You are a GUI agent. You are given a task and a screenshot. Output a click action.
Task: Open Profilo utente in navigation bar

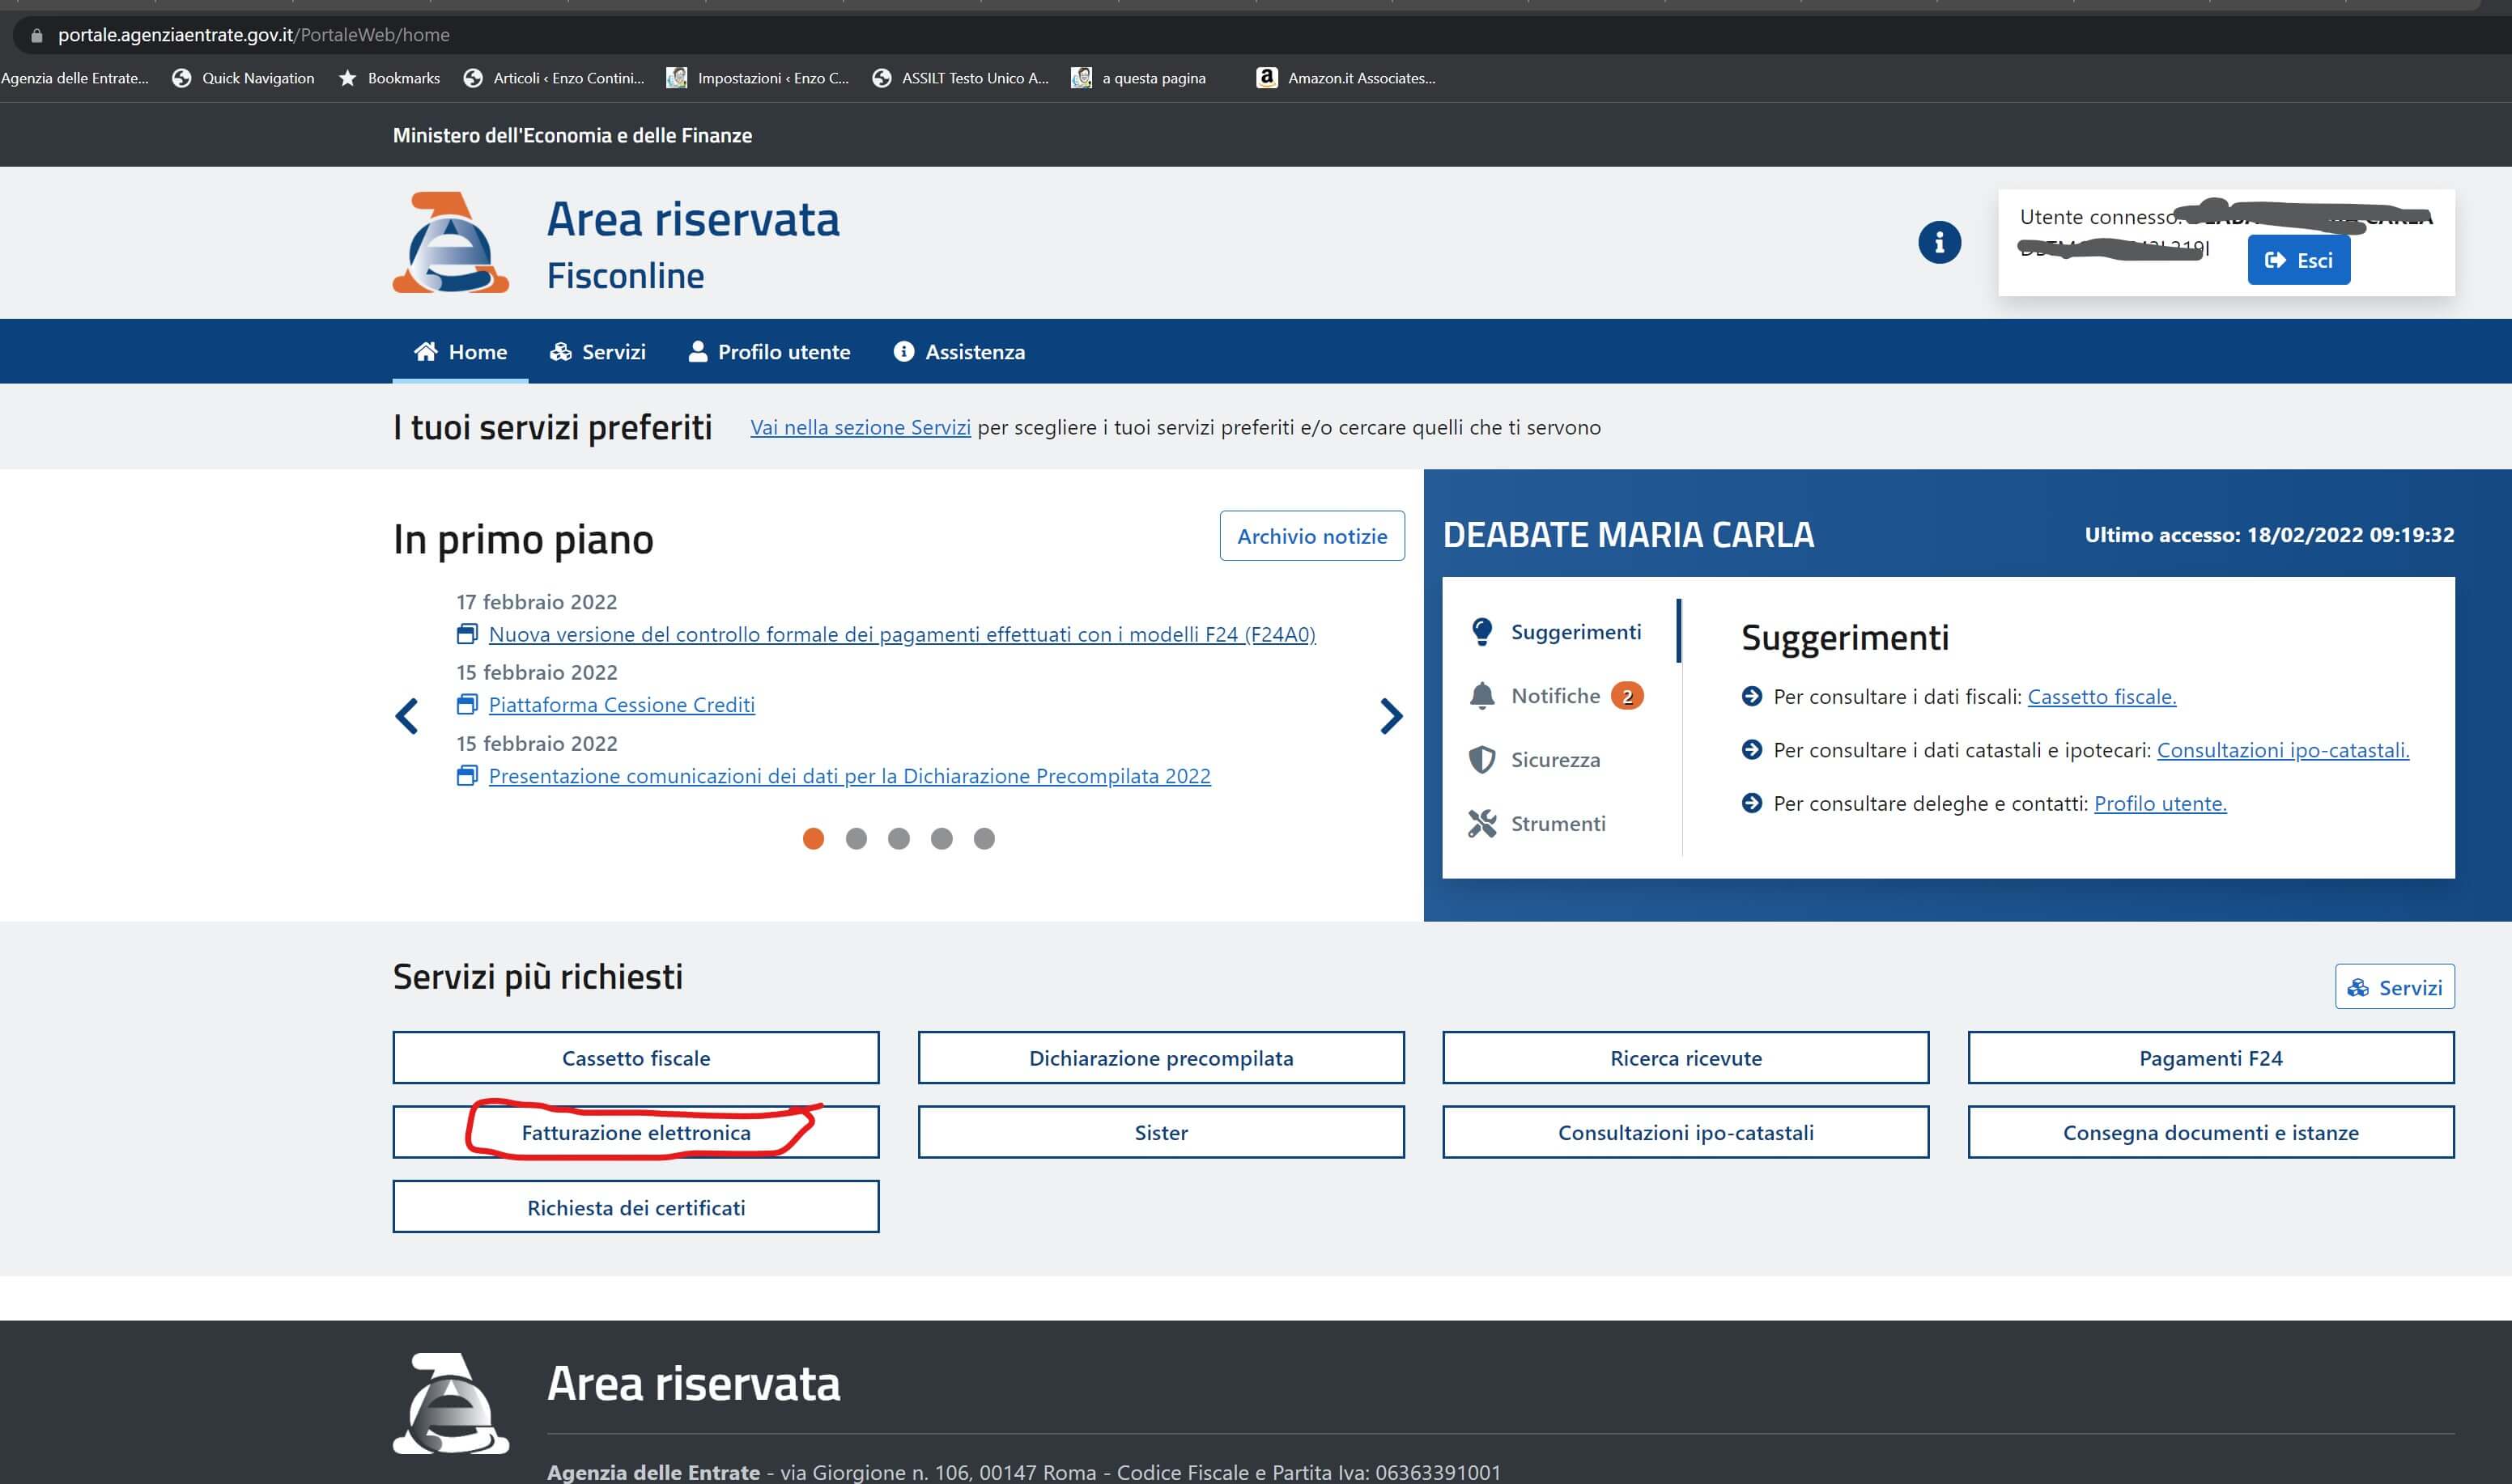point(769,352)
